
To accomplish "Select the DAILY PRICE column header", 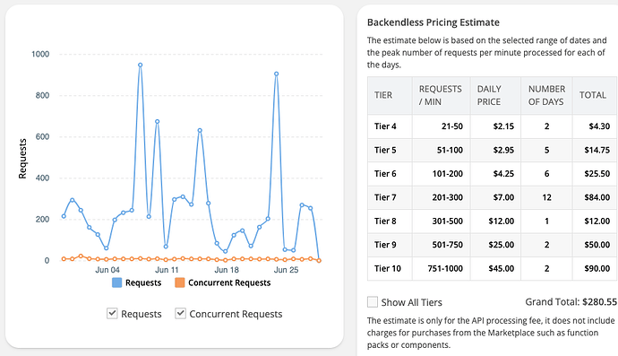I will click(495, 95).
